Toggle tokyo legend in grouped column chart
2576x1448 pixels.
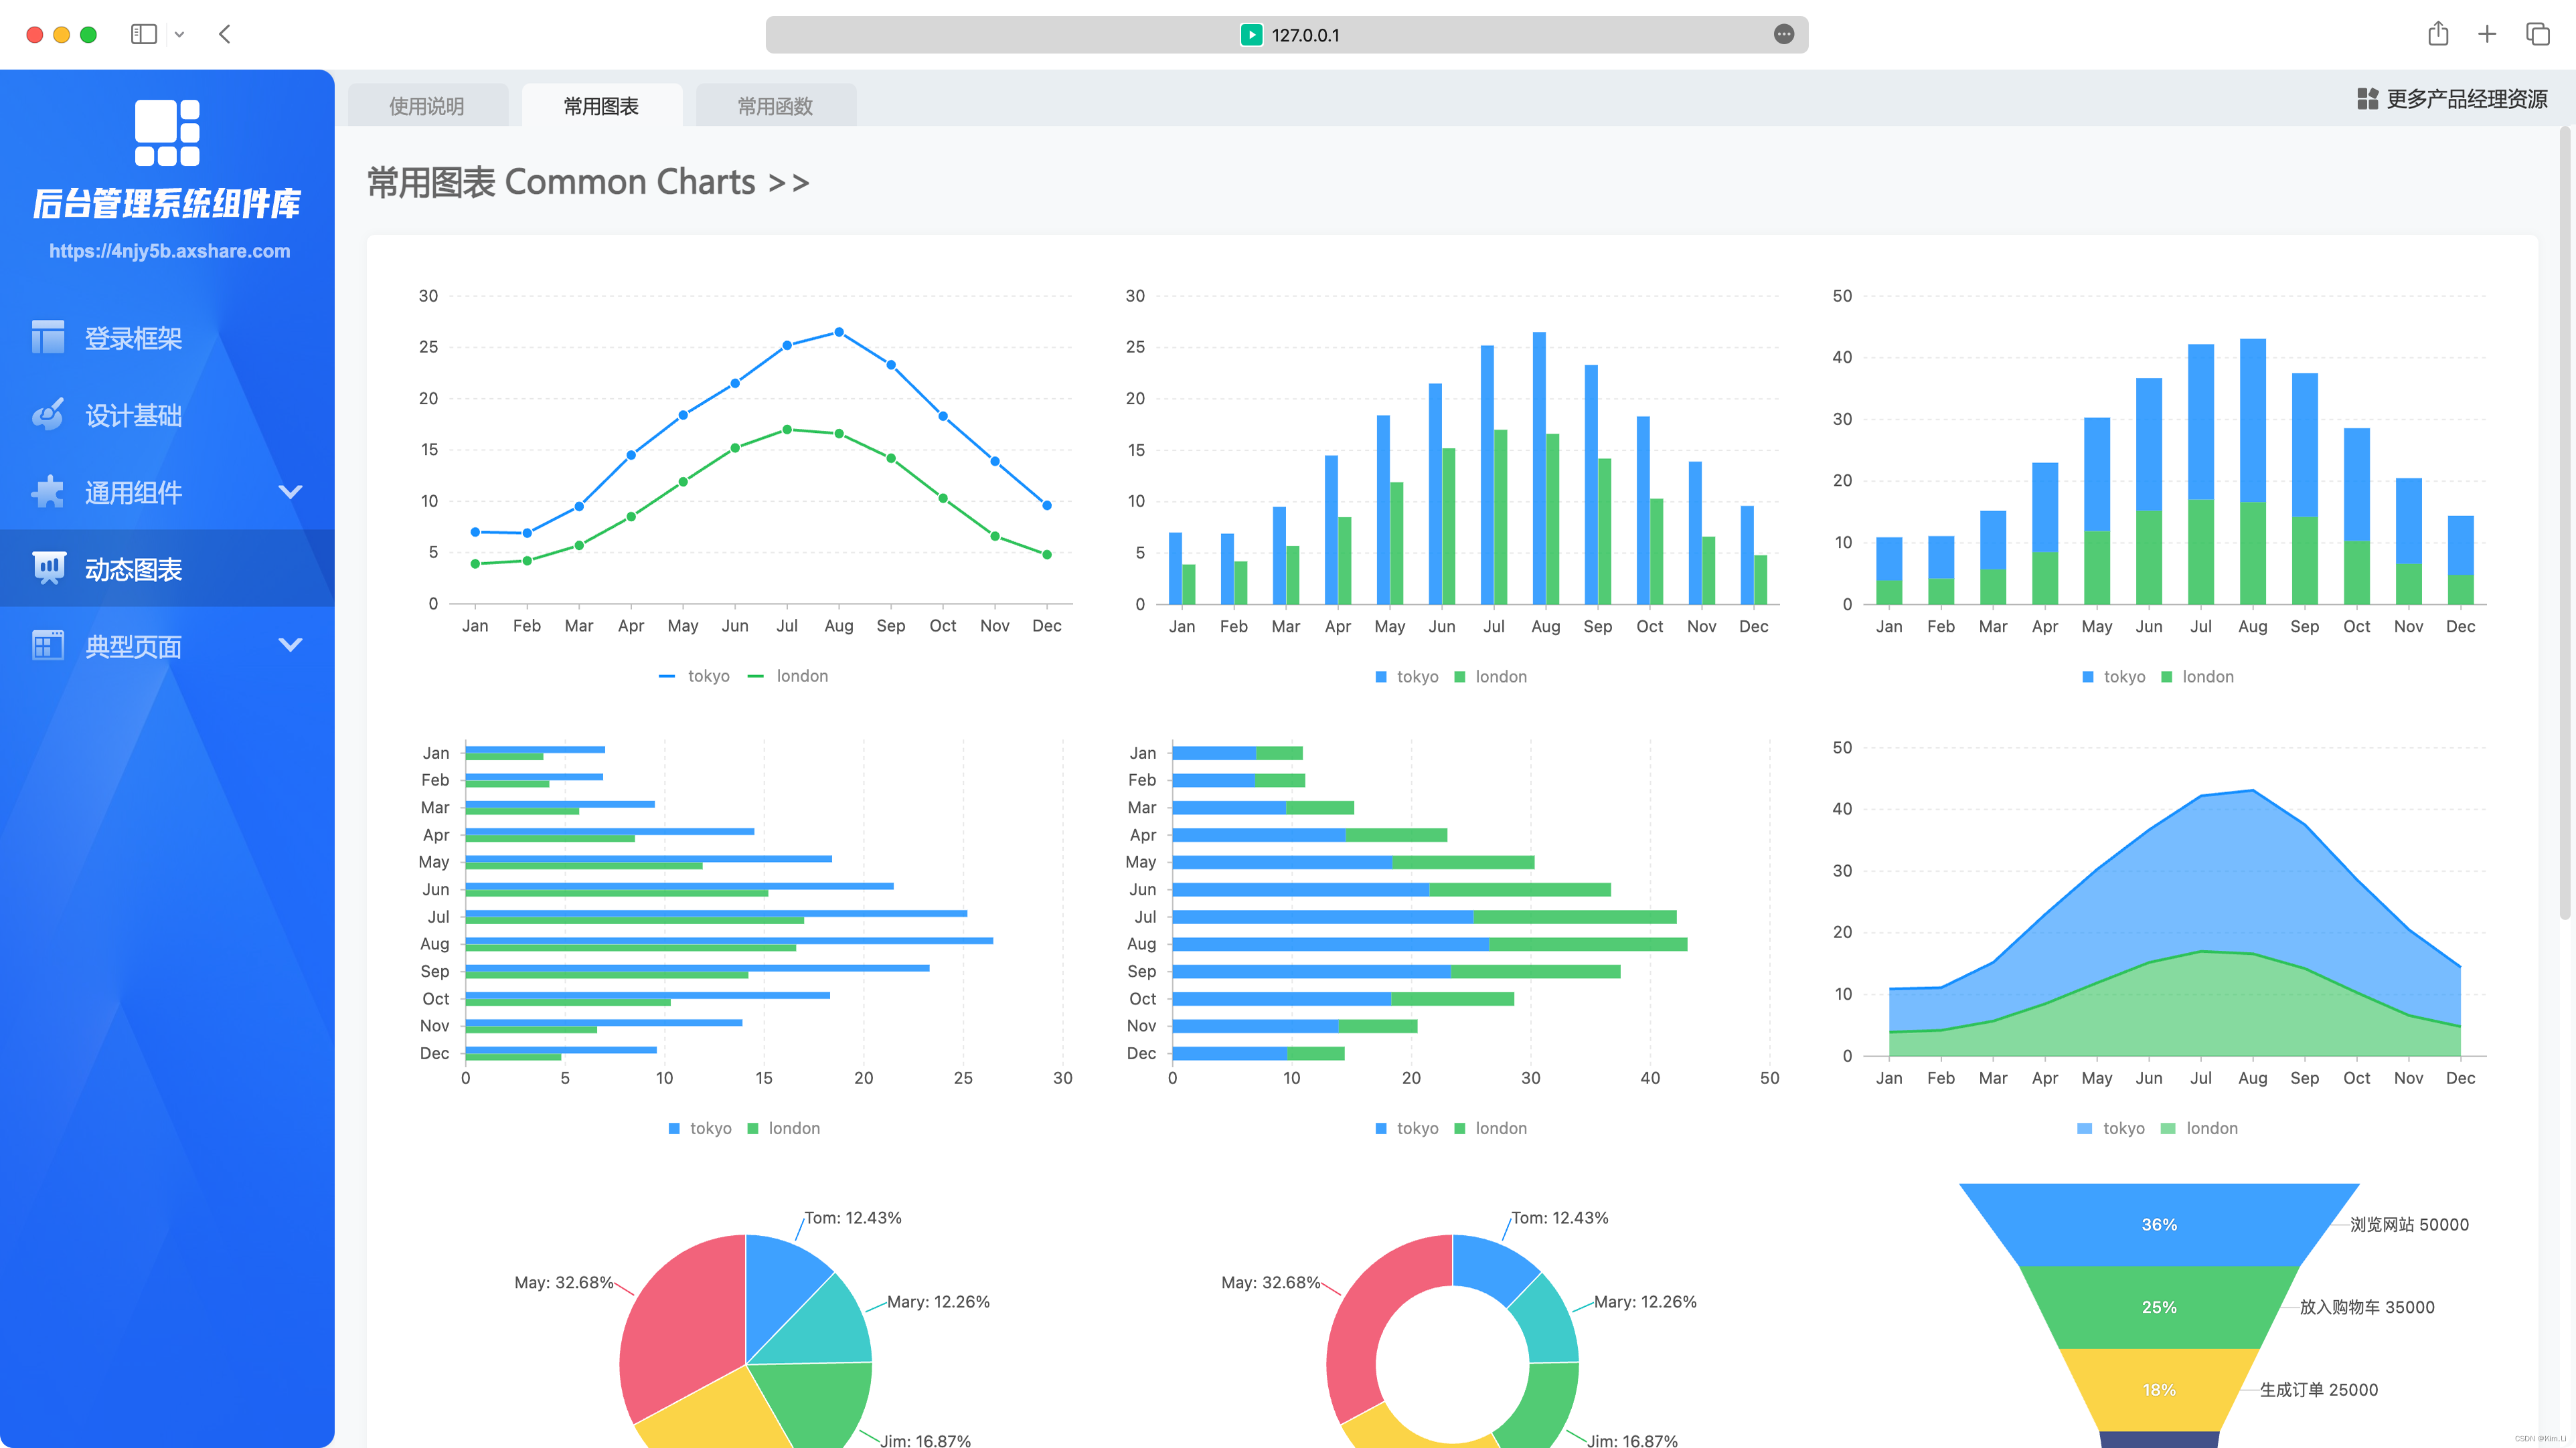pos(1406,676)
